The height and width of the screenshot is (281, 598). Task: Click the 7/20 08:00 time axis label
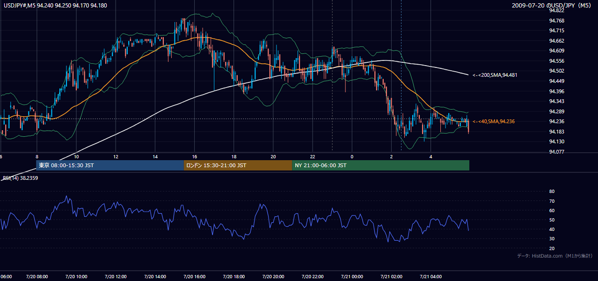[x=37, y=277]
